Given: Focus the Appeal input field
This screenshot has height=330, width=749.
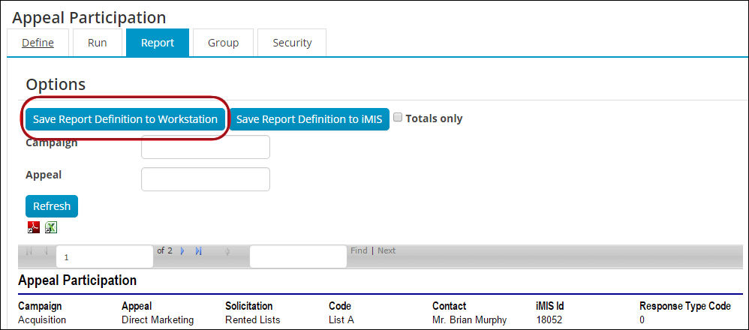Looking at the screenshot, I should (x=206, y=179).
